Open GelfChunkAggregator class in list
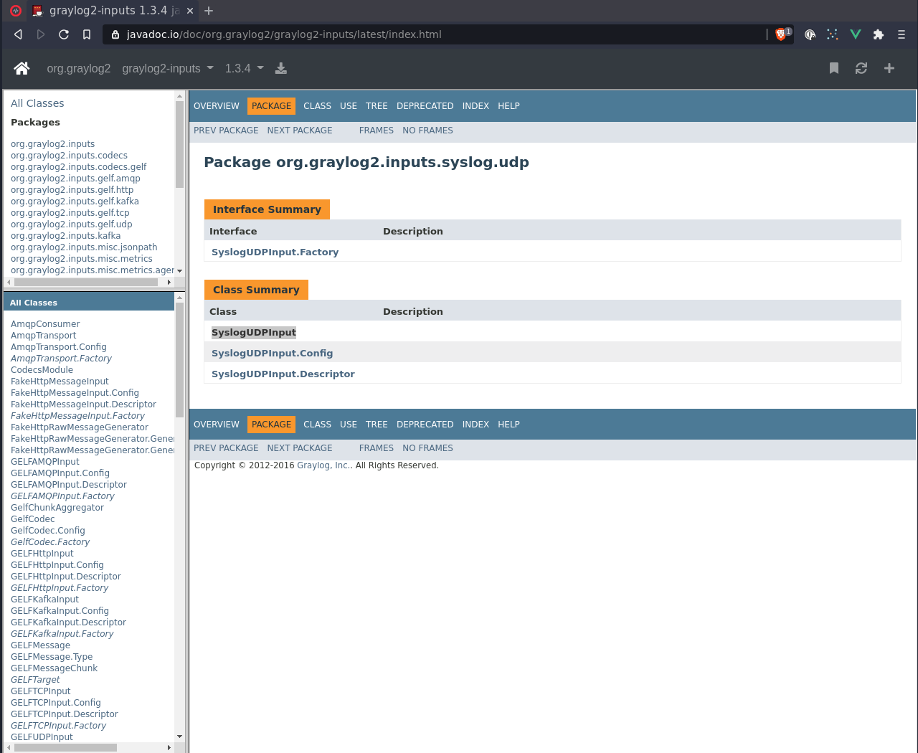 pyautogui.click(x=57, y=508)
